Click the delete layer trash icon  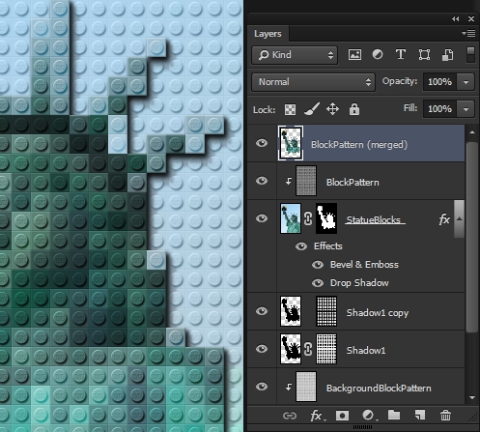click(445, 416)
